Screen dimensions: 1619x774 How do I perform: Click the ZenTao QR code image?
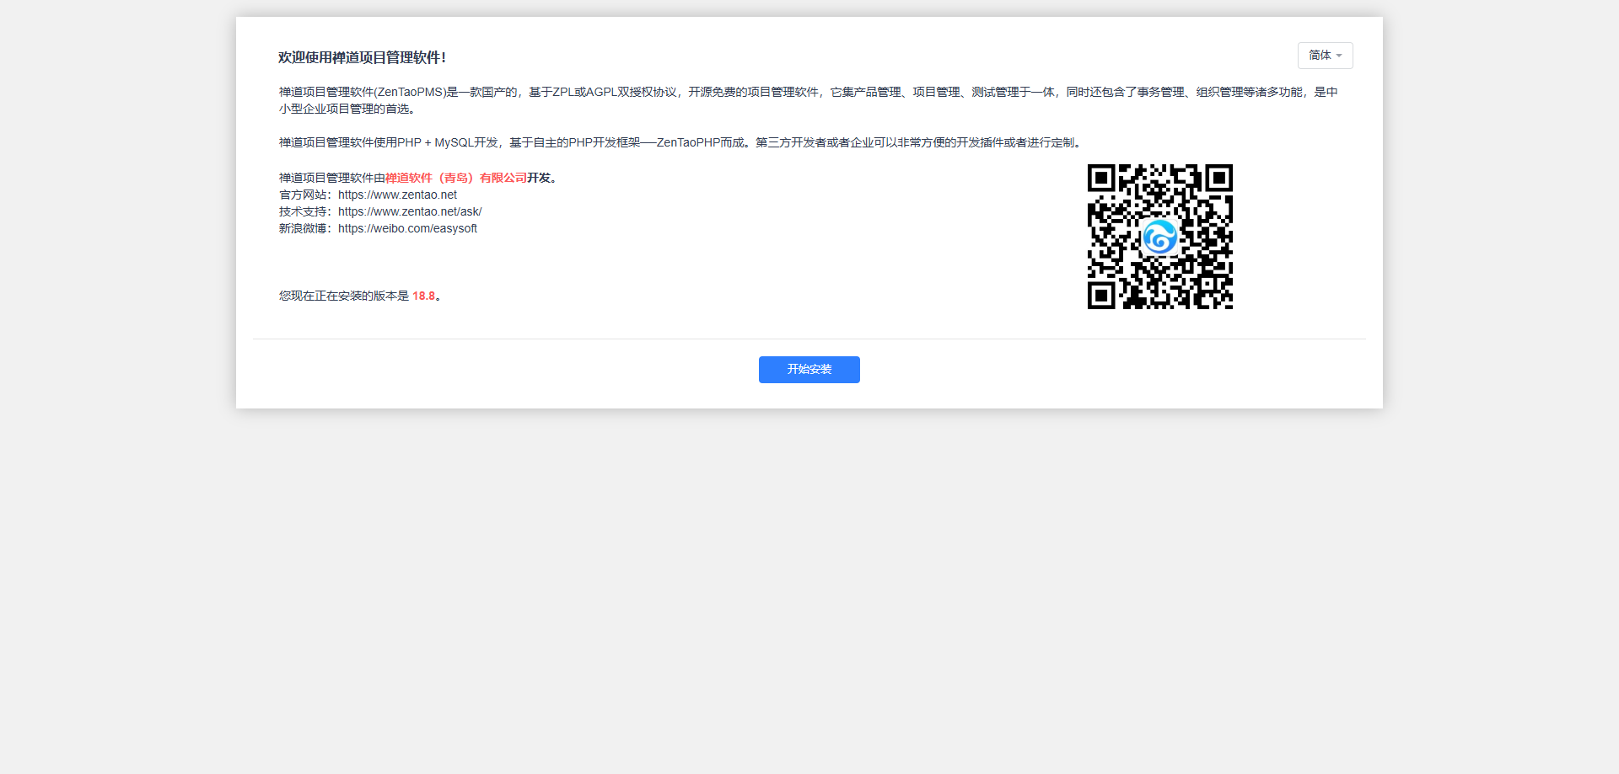(x=1160, y=237)
